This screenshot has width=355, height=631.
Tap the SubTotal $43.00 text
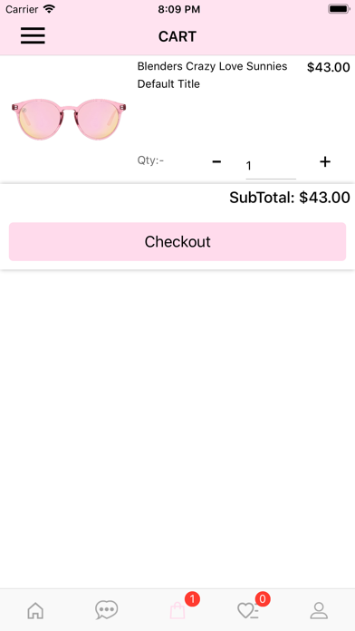coord(290,198)
